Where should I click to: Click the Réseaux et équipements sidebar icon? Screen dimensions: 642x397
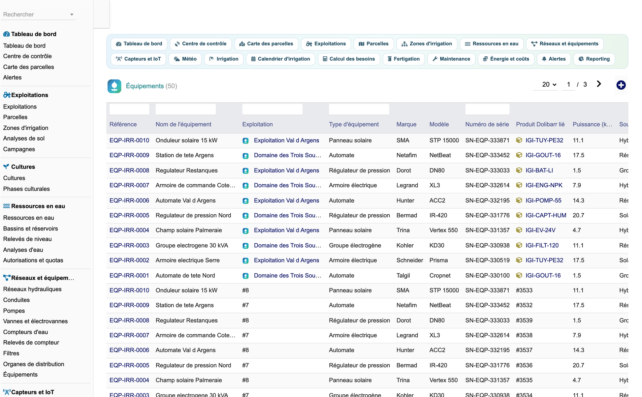7,278
